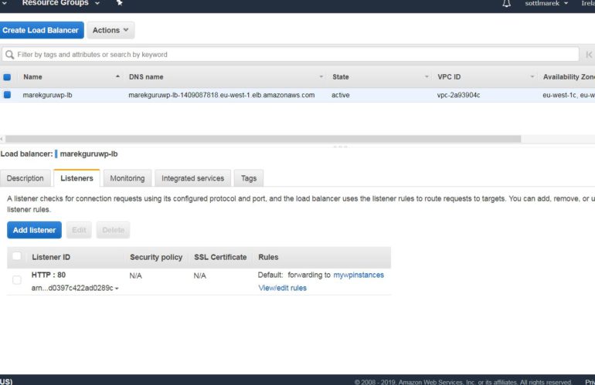The image size is (595, 385).
Task: Click the disabled Delete listener button
Action: tap(113, 230)
